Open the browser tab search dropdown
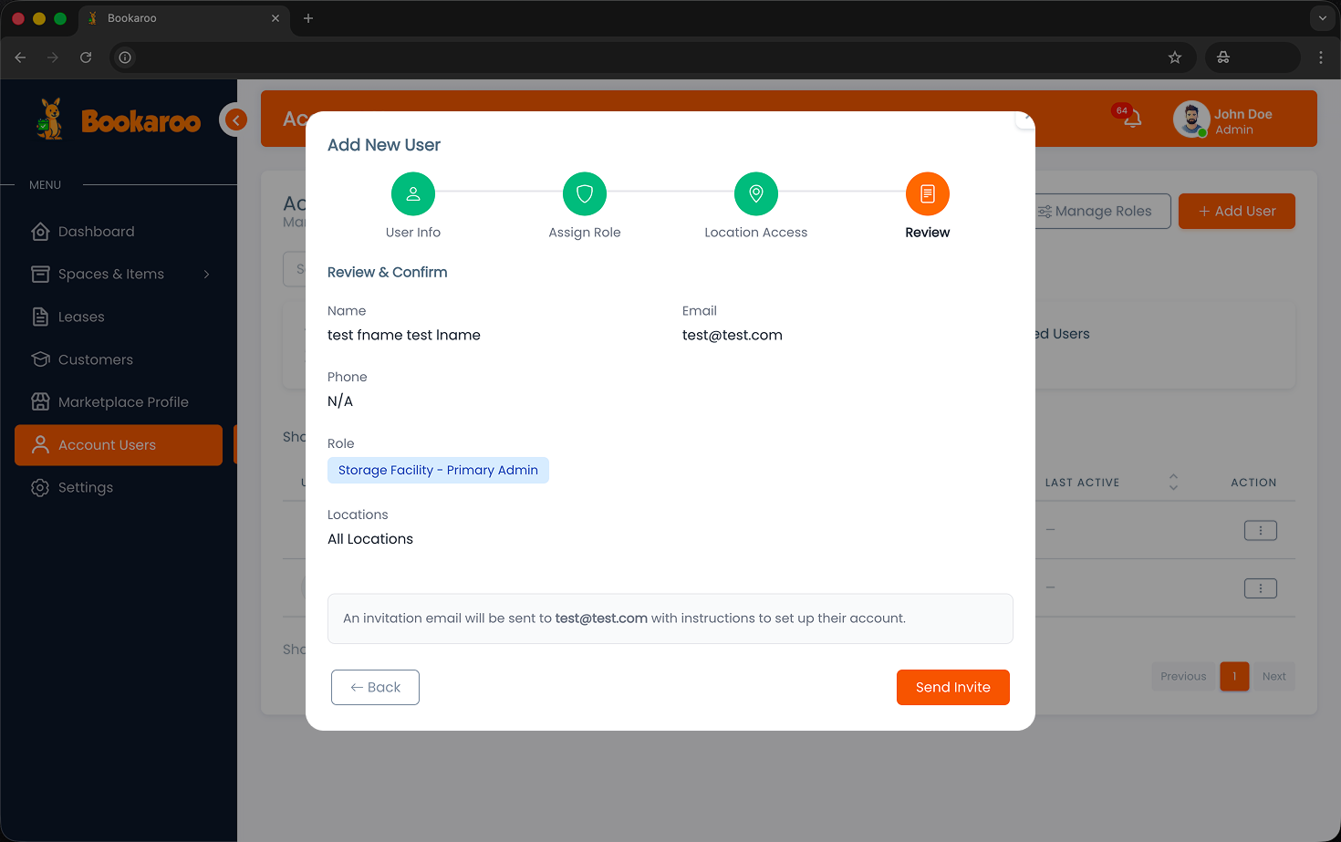1341x842 pixels. pyautogui.click(x=1321, y=18)
